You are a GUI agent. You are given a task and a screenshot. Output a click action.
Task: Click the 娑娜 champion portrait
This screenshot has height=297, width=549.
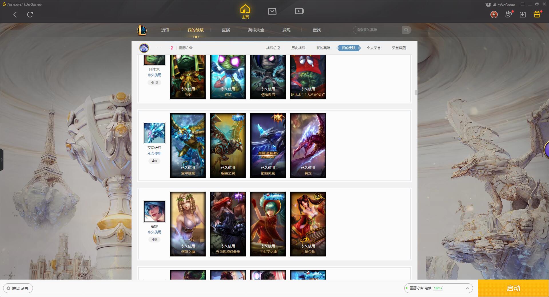[154, 212]
